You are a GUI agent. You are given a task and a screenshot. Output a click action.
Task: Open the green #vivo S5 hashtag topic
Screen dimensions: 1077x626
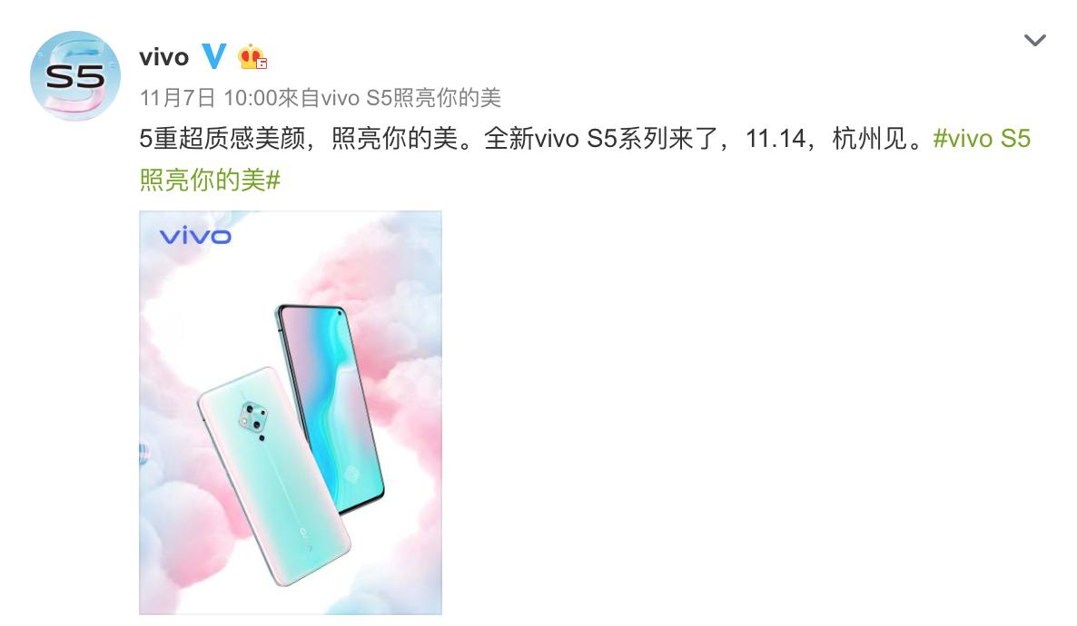tap(982, 139)
